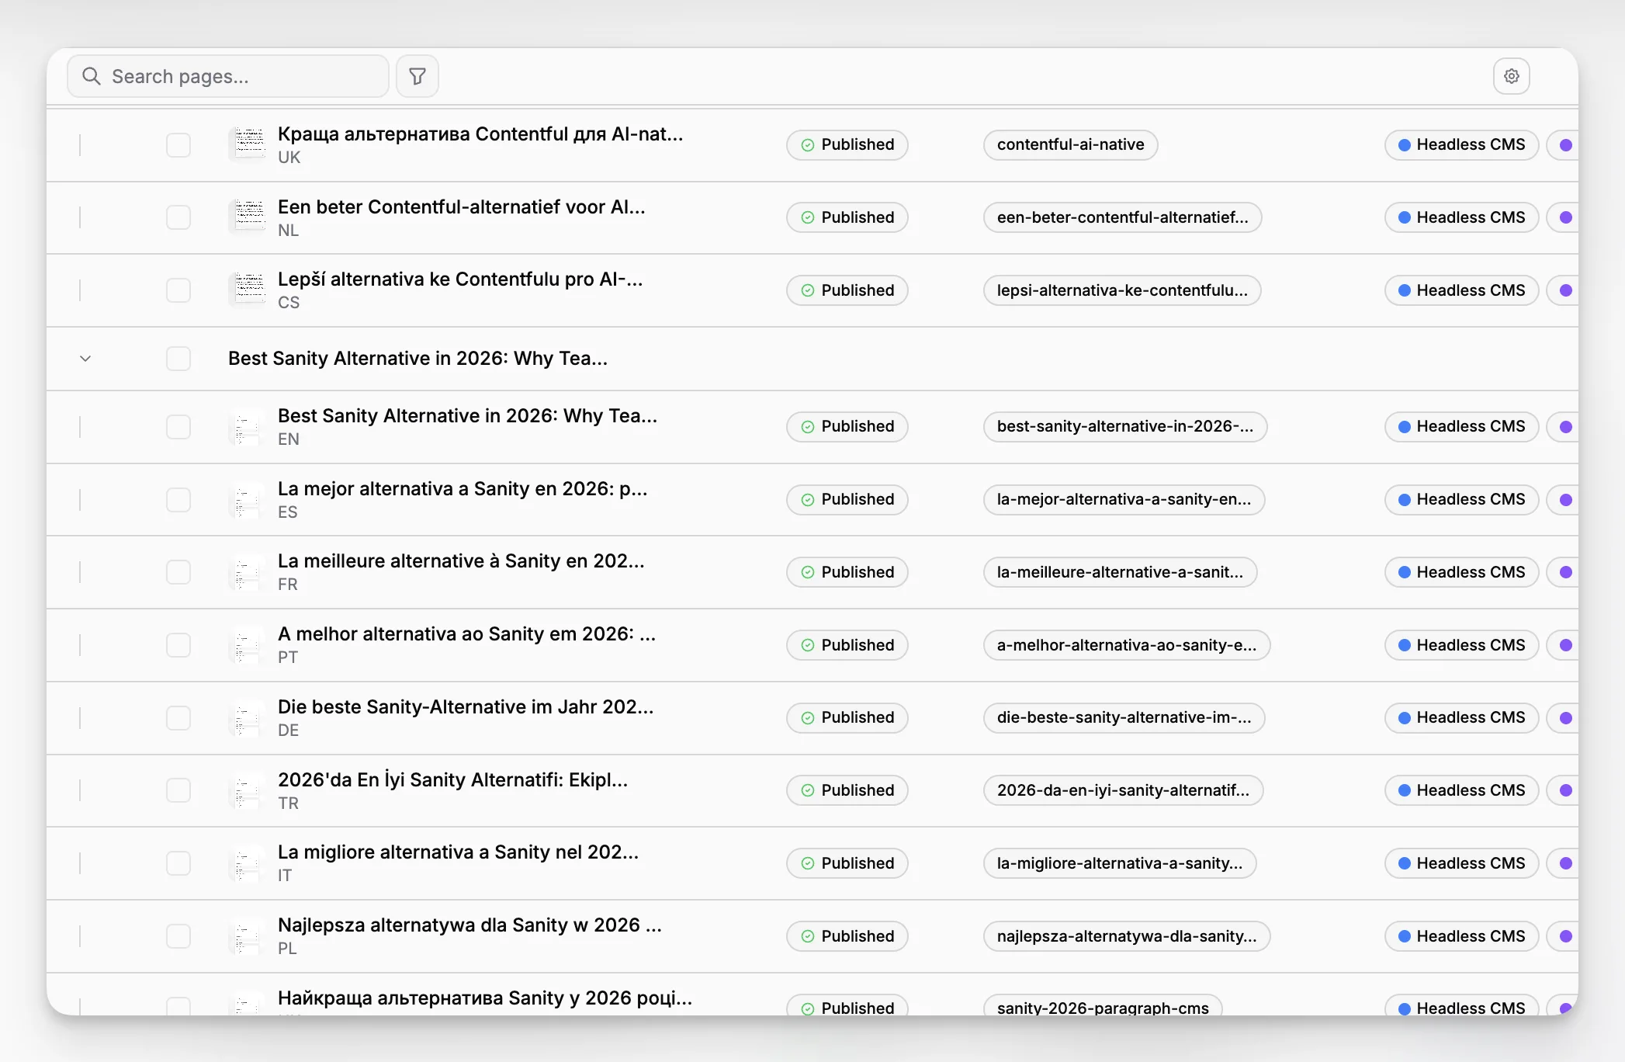Click Published status on Ukrainian Contentful row

(x=847, y=145)
